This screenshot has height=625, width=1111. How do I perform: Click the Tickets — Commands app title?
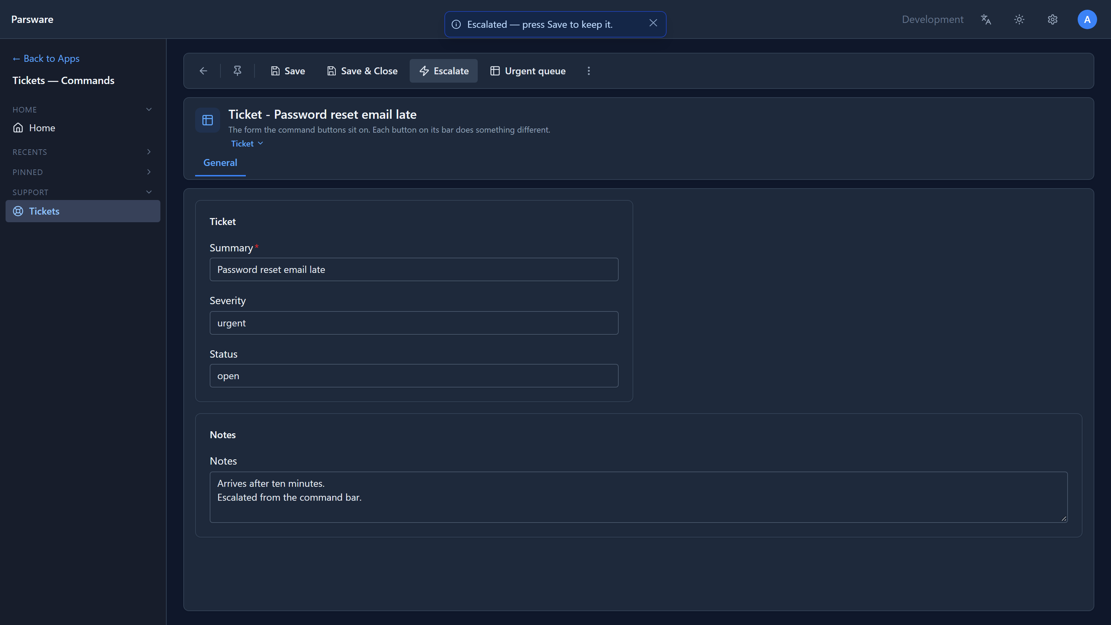tap(64, 81)
